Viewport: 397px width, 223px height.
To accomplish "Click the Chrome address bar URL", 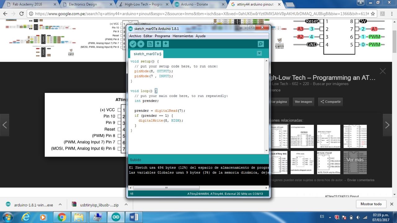I will click(202, 14).
